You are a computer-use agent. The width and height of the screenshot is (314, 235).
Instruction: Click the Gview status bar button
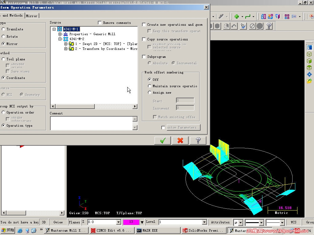pyautogui.click(x=58, y=222)
